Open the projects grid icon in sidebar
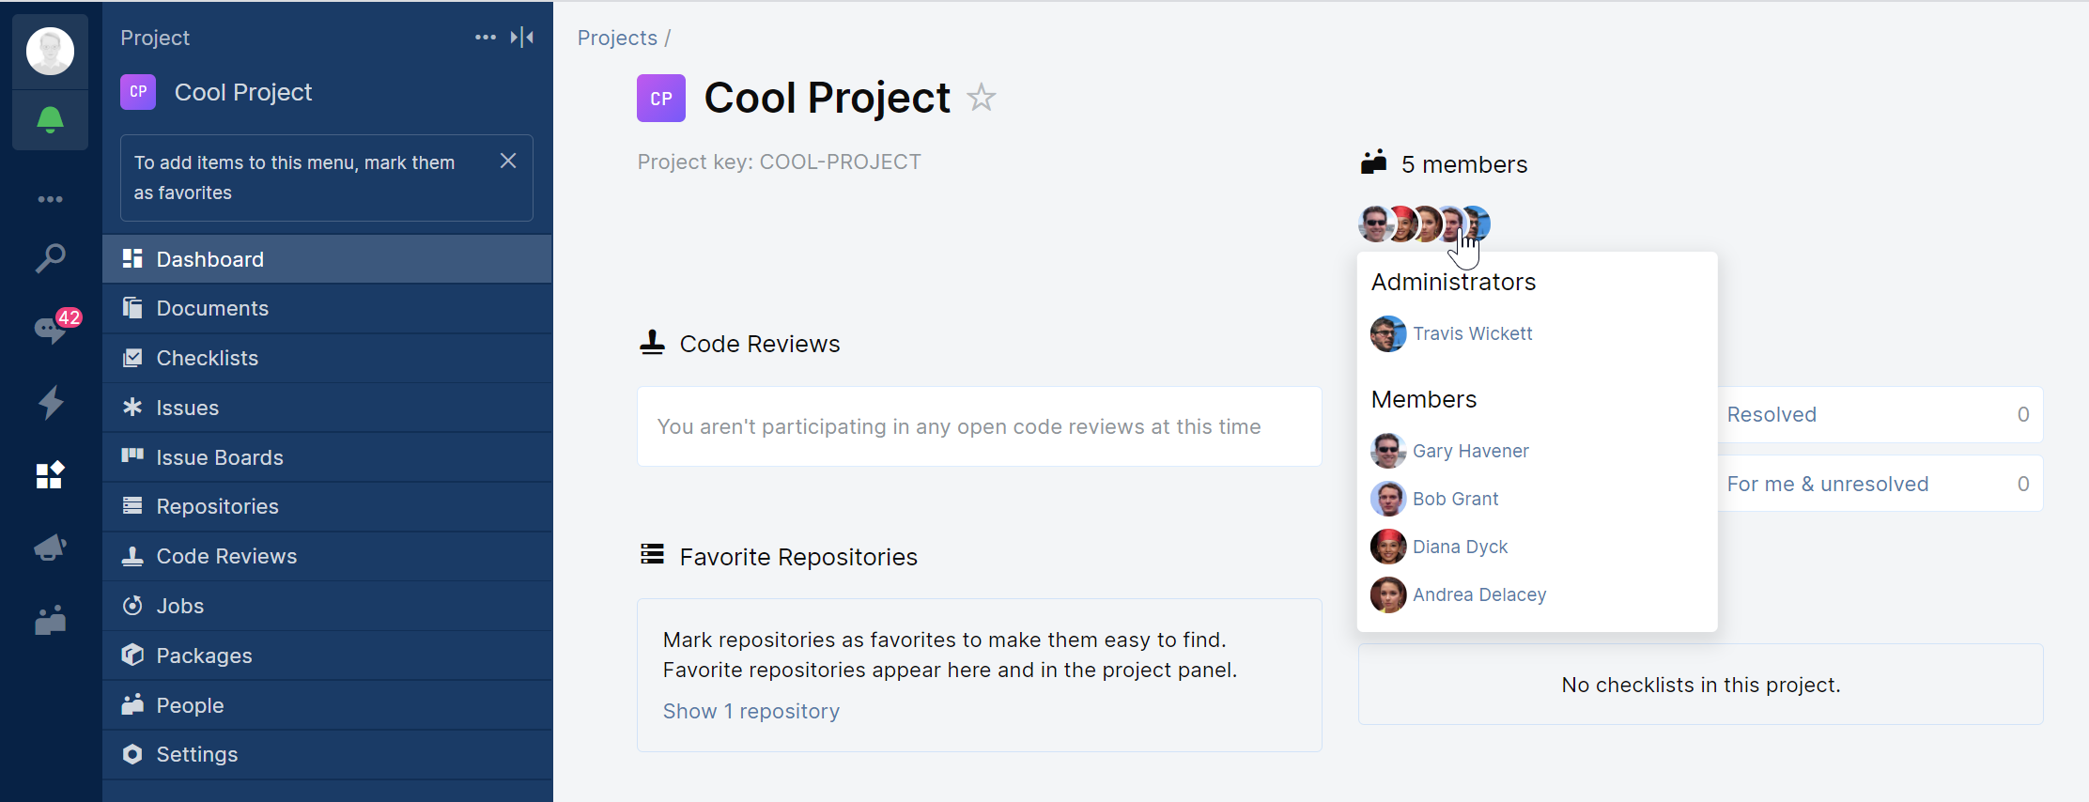The width and height of the screenshot is (2089, 802). [50, 475]
